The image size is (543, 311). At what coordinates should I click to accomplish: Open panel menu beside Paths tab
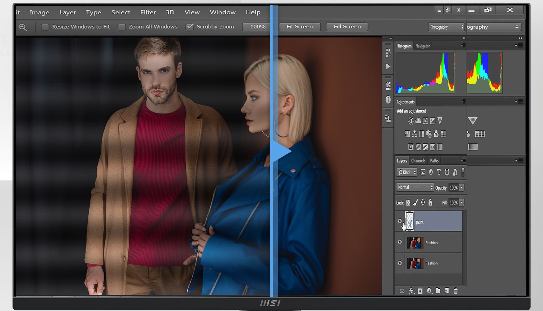tap(463, 160)
